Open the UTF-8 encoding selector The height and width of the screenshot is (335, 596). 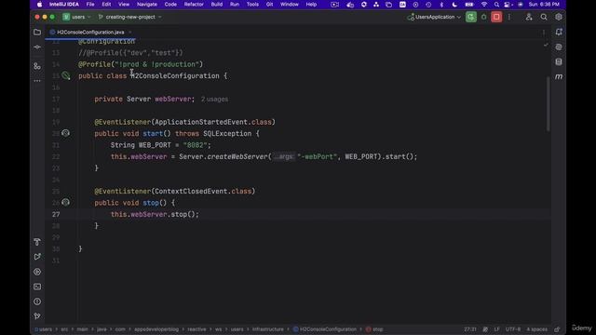[x=513, y=329]
